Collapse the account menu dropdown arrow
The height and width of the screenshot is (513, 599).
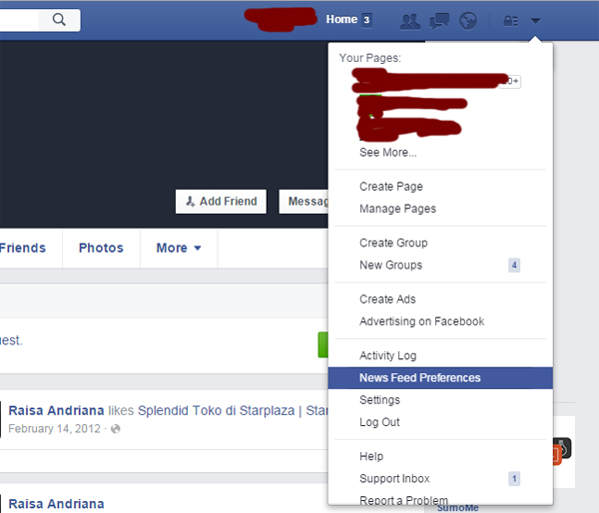536,20
